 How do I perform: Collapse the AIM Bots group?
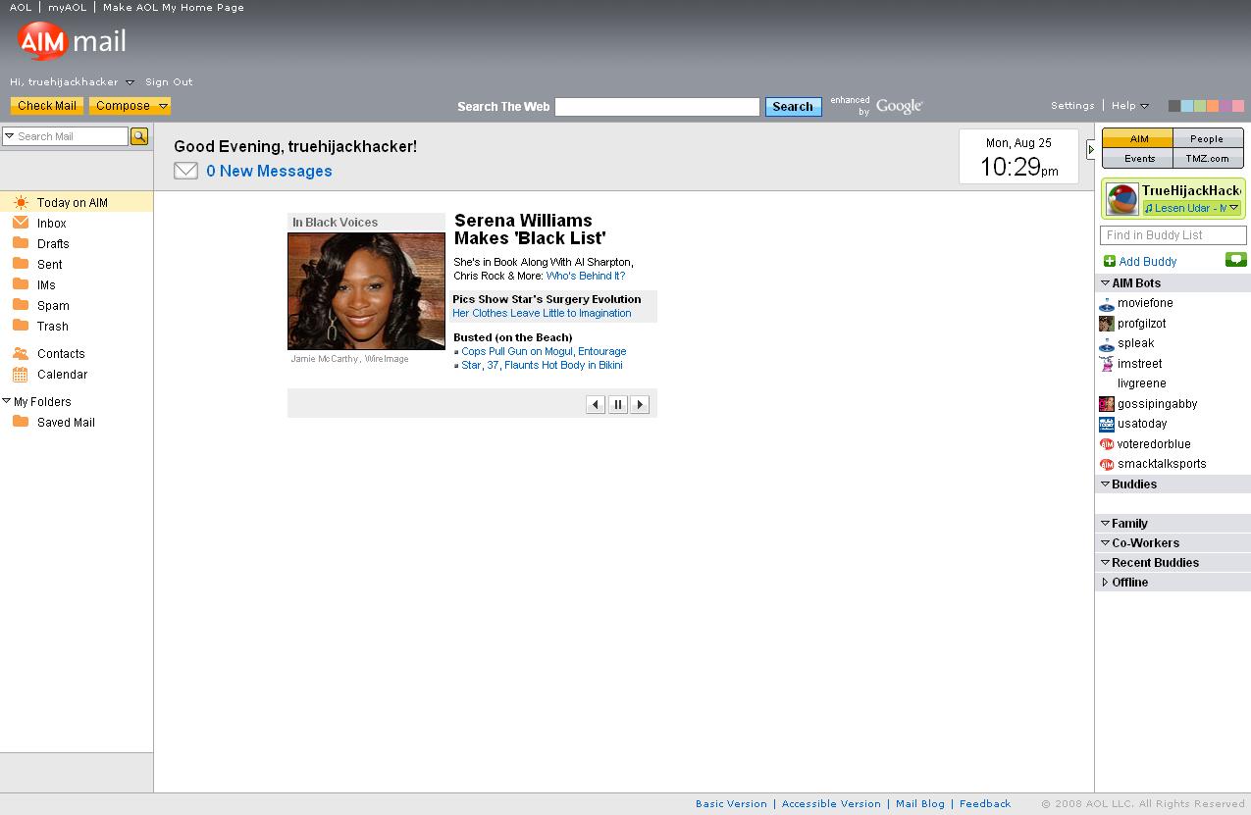coord(1105,283)
